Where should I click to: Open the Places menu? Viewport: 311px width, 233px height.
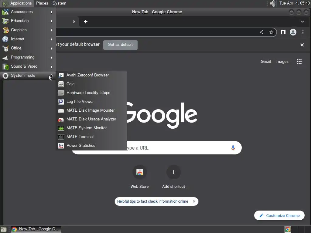pos(42,3)
